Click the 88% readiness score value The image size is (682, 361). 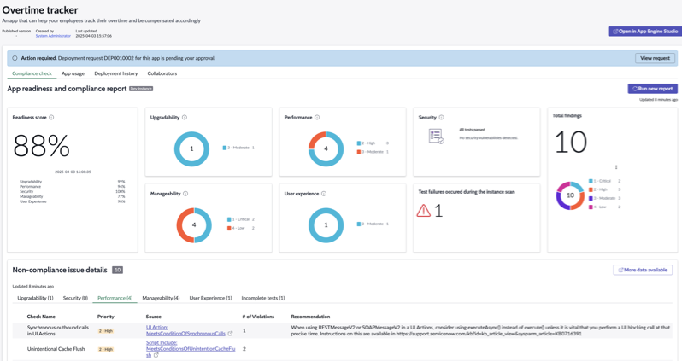coord(41,146)
